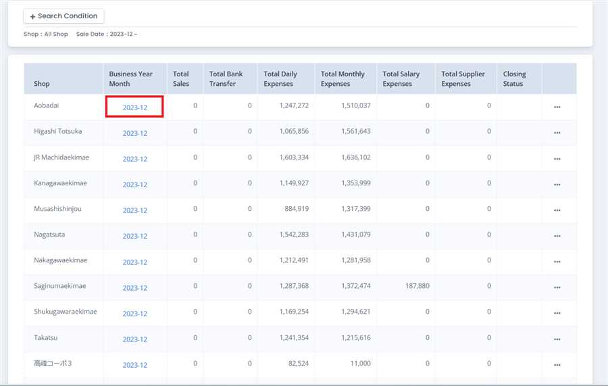Open the three-dot menu for JR Machidaekimae

(x=557, y=159)
